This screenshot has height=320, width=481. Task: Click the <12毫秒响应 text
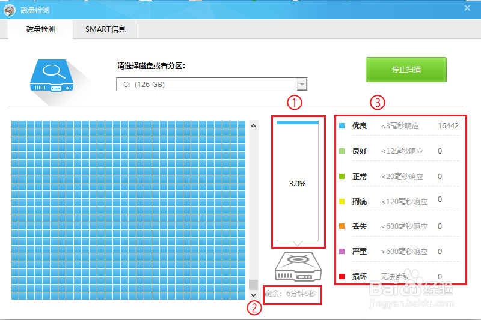pos(402,151)
